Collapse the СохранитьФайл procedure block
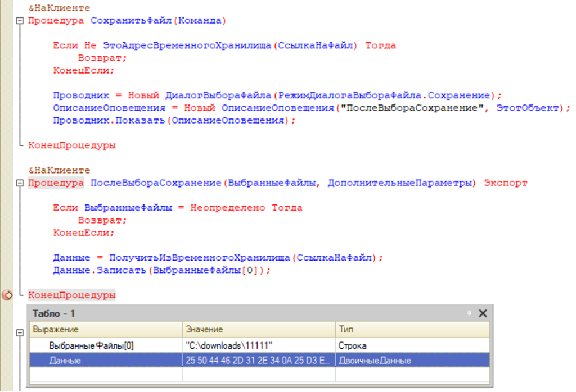 click(20, 21)
